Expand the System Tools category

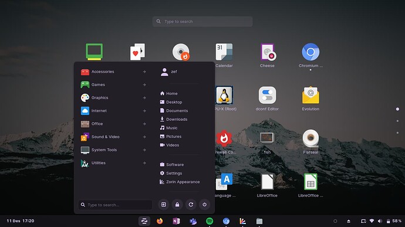[113, 150]
